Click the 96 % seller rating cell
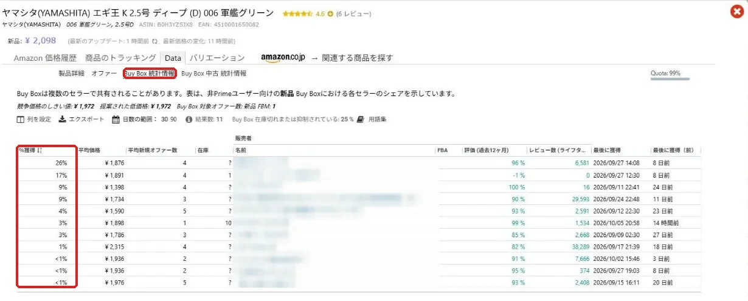The width and height of the screenshot is (748, 301). pyautogui.click(x=518, y=163)
